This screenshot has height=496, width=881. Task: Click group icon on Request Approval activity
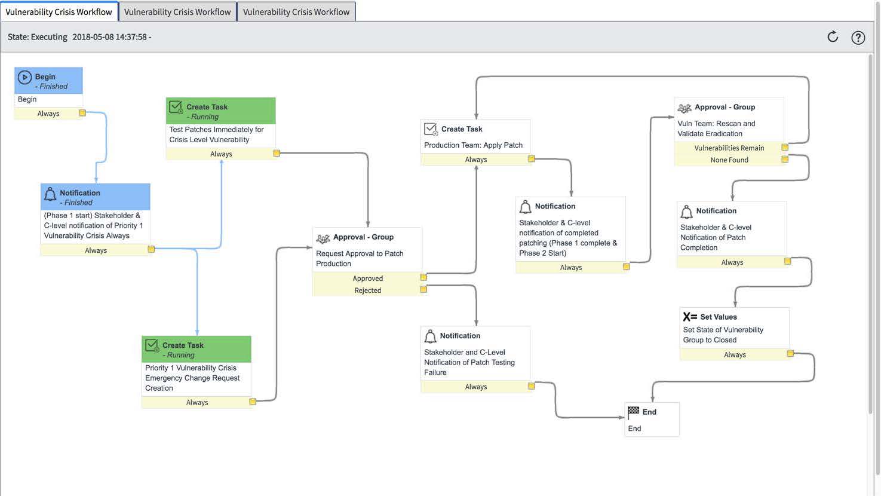[323, 238]
